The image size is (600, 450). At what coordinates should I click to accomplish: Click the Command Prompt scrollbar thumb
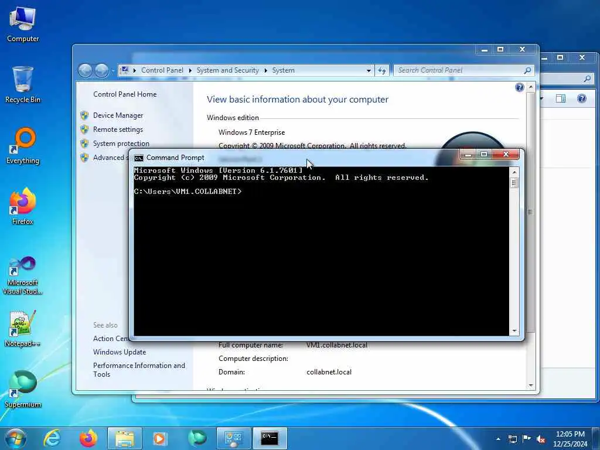pos(514,183)
